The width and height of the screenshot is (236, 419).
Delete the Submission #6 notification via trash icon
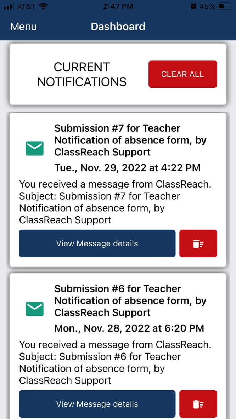pos(198,404)
